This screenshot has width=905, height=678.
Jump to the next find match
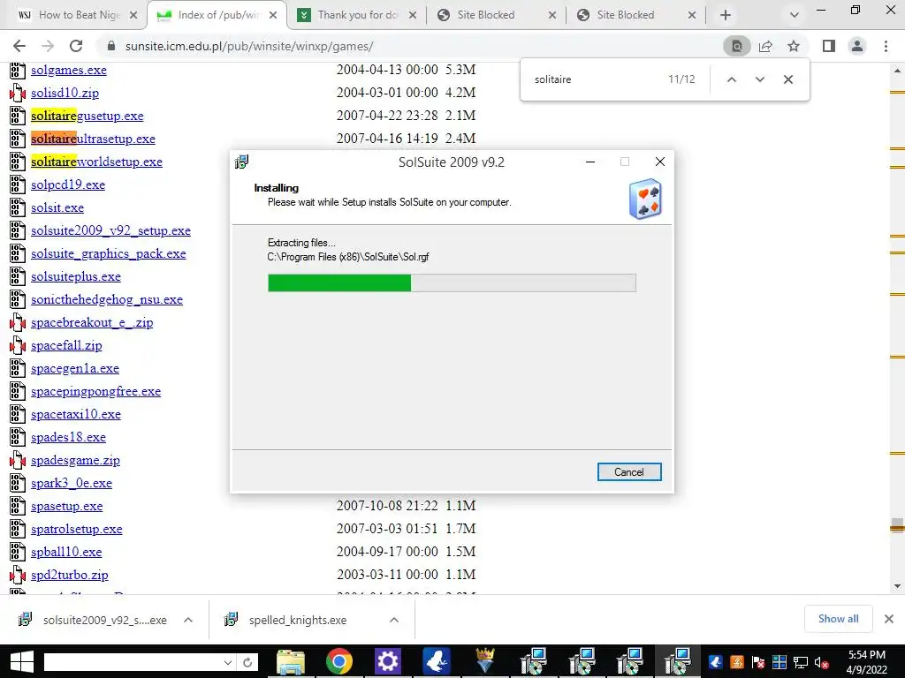pos(759,79)
